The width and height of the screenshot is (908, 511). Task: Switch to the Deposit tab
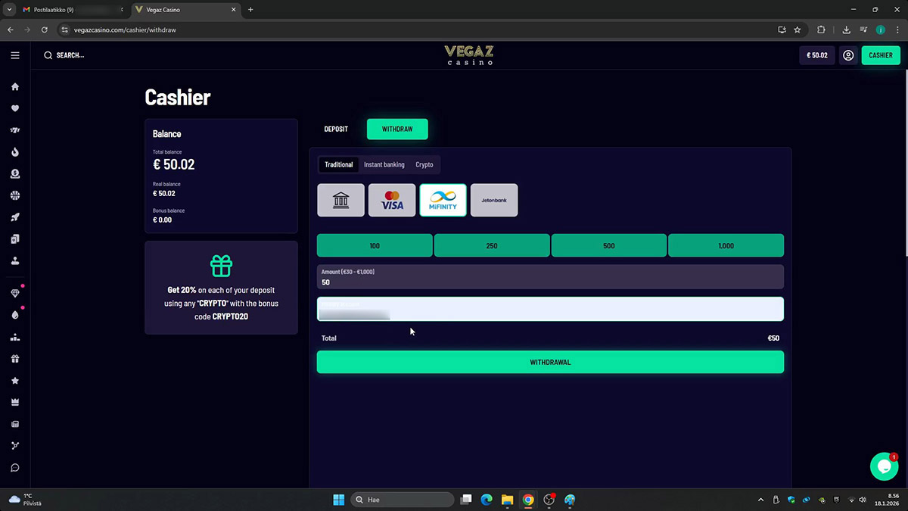tap(336, 129)
